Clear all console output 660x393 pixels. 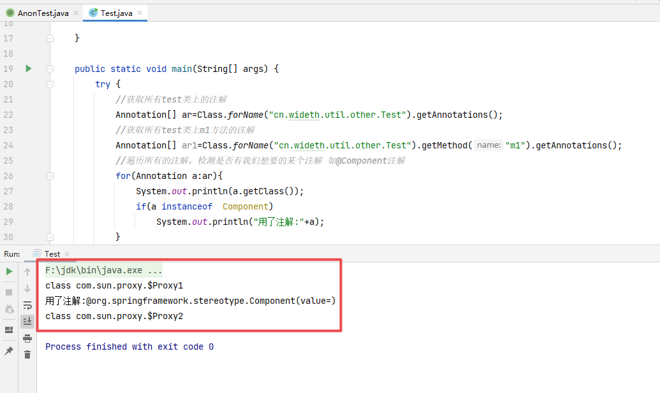(27, 355)
